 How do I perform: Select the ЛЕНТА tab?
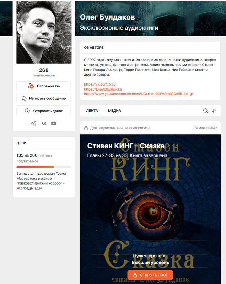tap(92, 111)
